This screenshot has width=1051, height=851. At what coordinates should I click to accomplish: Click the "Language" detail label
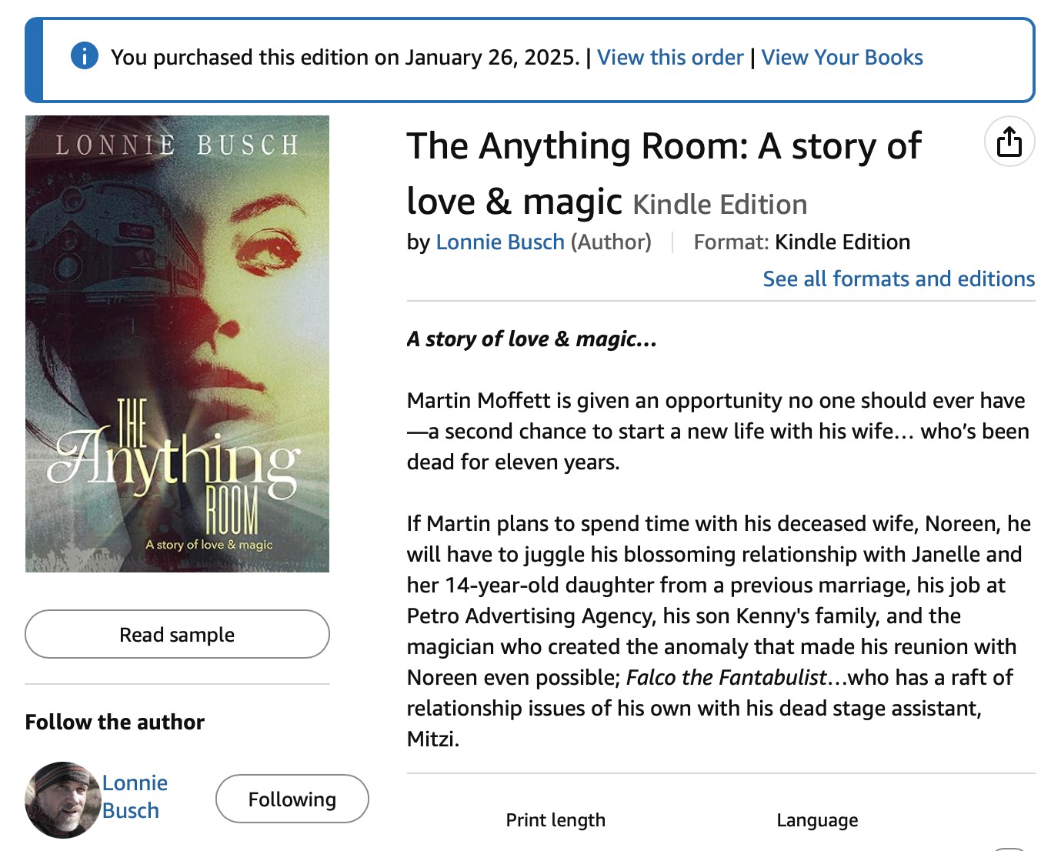[x=817, y=820]
